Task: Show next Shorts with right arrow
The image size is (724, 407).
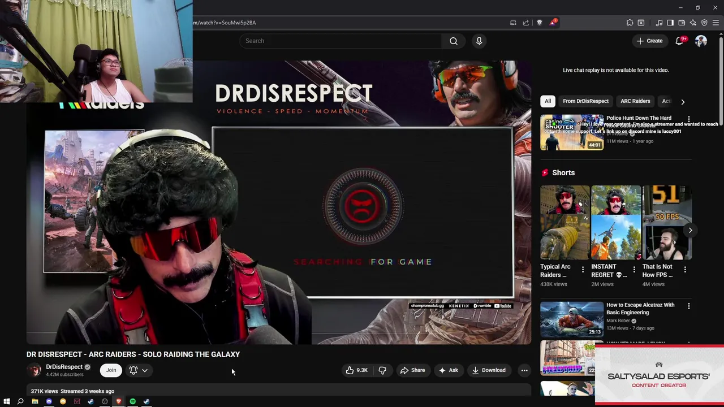Action: click(x=690, y=230)
